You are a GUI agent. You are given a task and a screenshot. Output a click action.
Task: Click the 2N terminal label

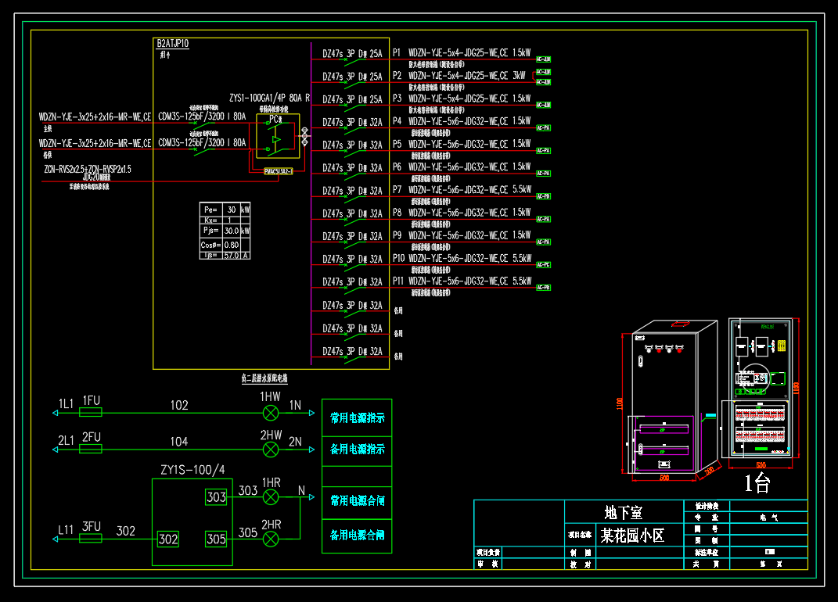click(295, 442)
